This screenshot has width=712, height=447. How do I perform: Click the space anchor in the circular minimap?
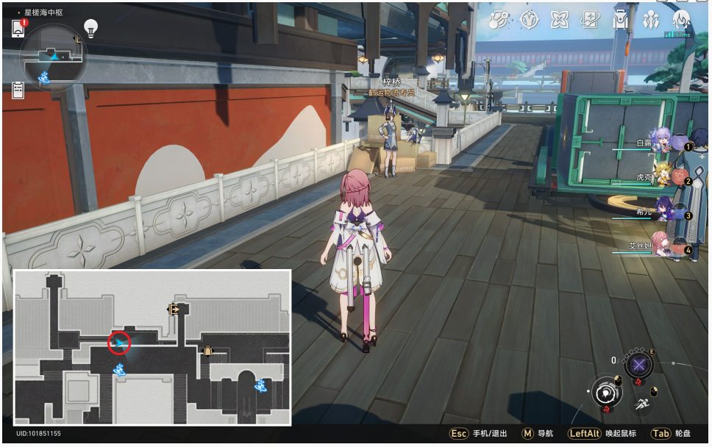pos(44,78)
